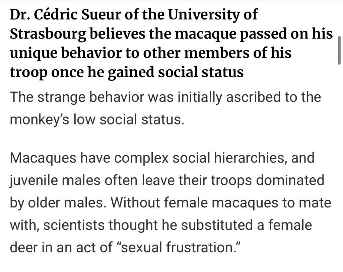Click the text "by older males."
The height and width of the screenshot is (272, 343).
coord(54,203)
